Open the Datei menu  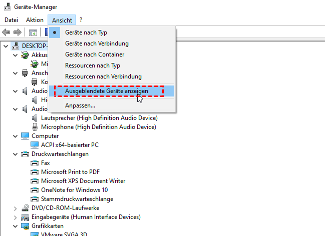pyautogui.click(x=11, y=20)
